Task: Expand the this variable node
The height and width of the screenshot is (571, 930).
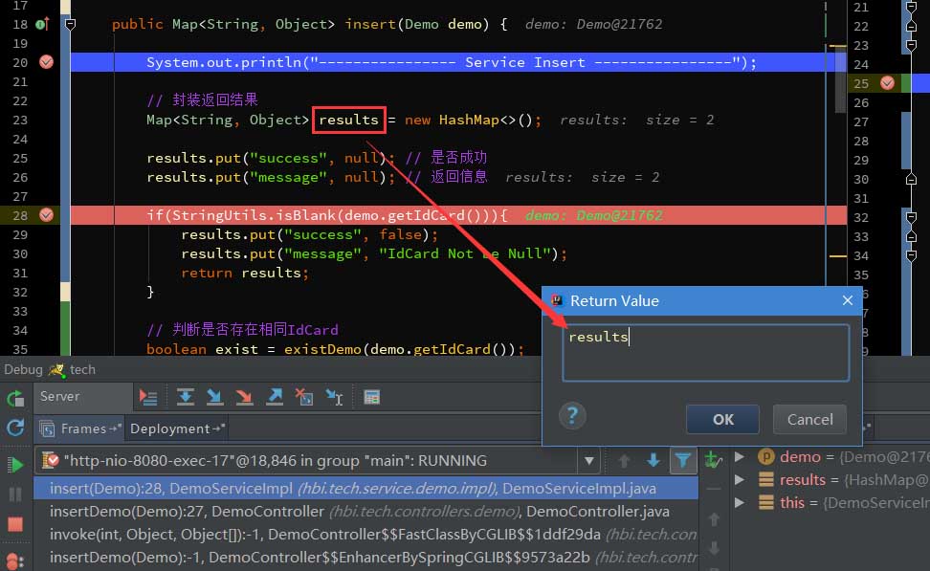Action: pos(740,503)
